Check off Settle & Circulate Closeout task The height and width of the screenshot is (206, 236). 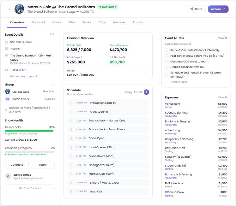pos(166,50)
